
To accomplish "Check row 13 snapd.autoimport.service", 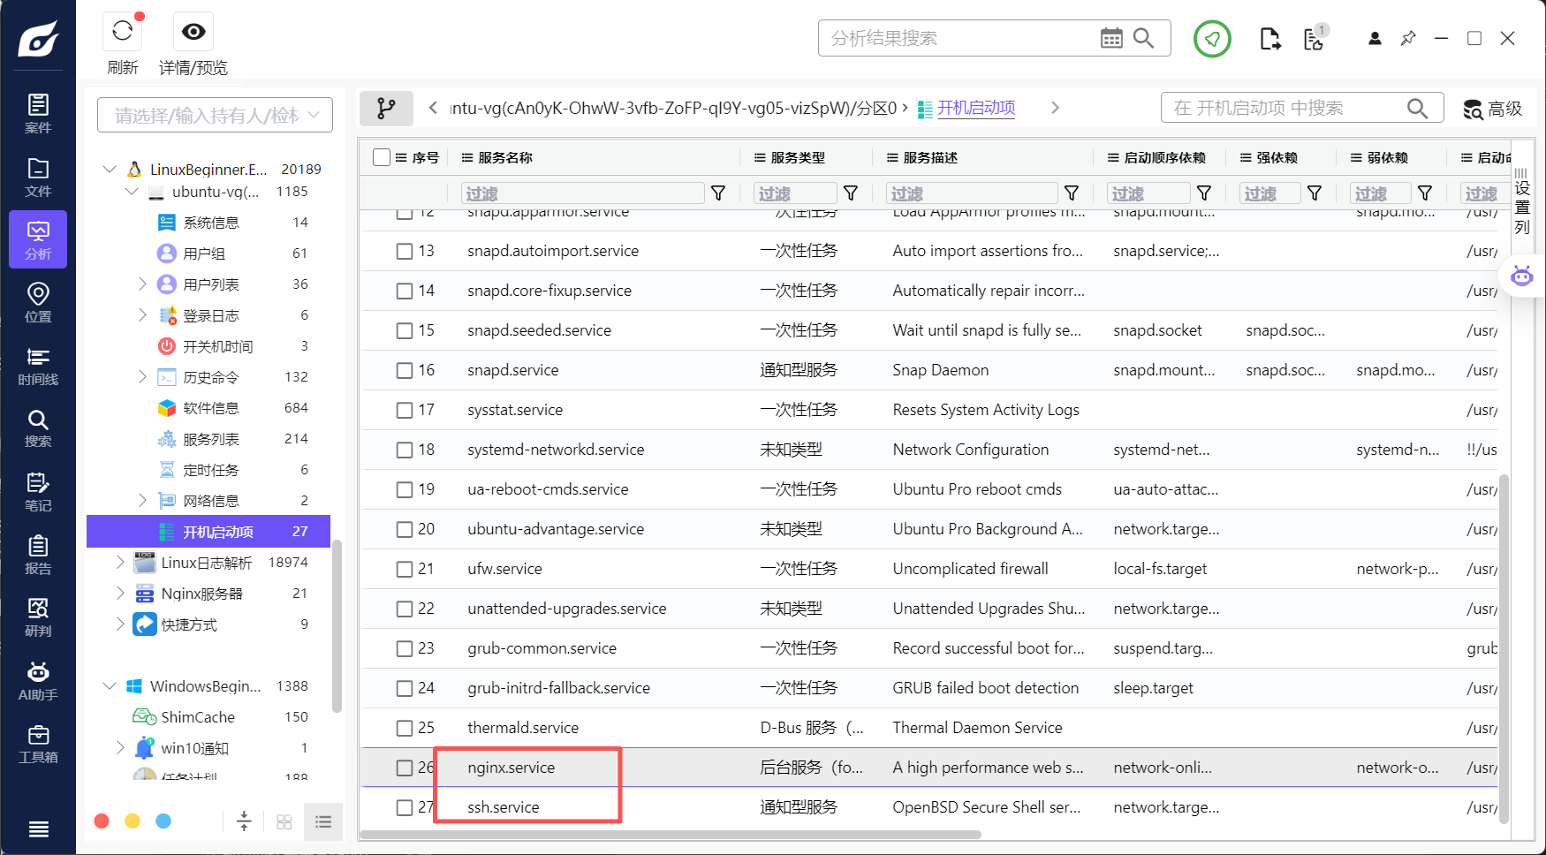I will click(405, 251).
